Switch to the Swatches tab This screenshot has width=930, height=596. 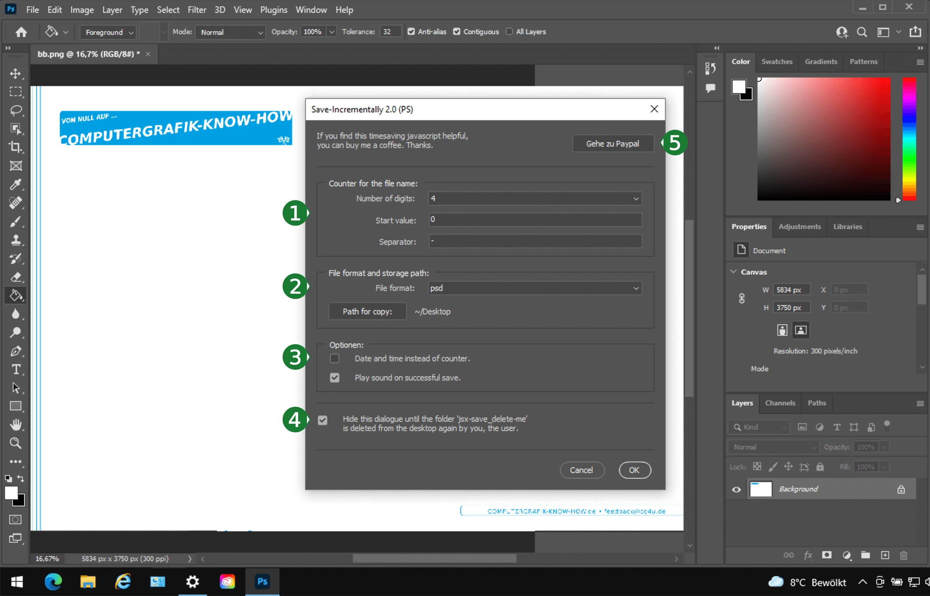[777, 62]
